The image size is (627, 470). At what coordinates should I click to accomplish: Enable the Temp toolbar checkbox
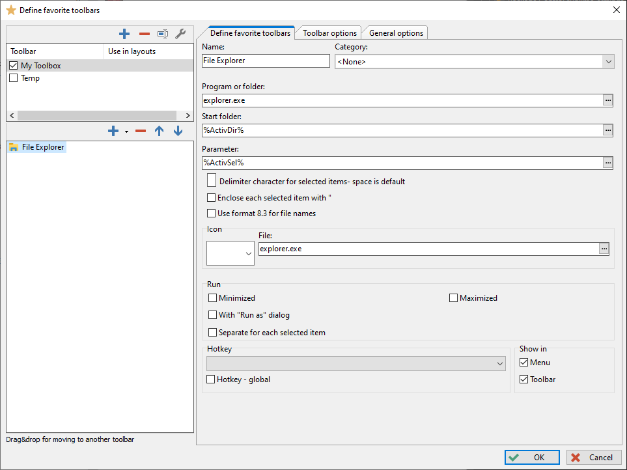point(14,78)
